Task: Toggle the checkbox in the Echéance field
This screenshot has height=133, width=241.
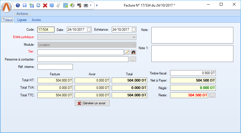Action: tap(134, 30)
